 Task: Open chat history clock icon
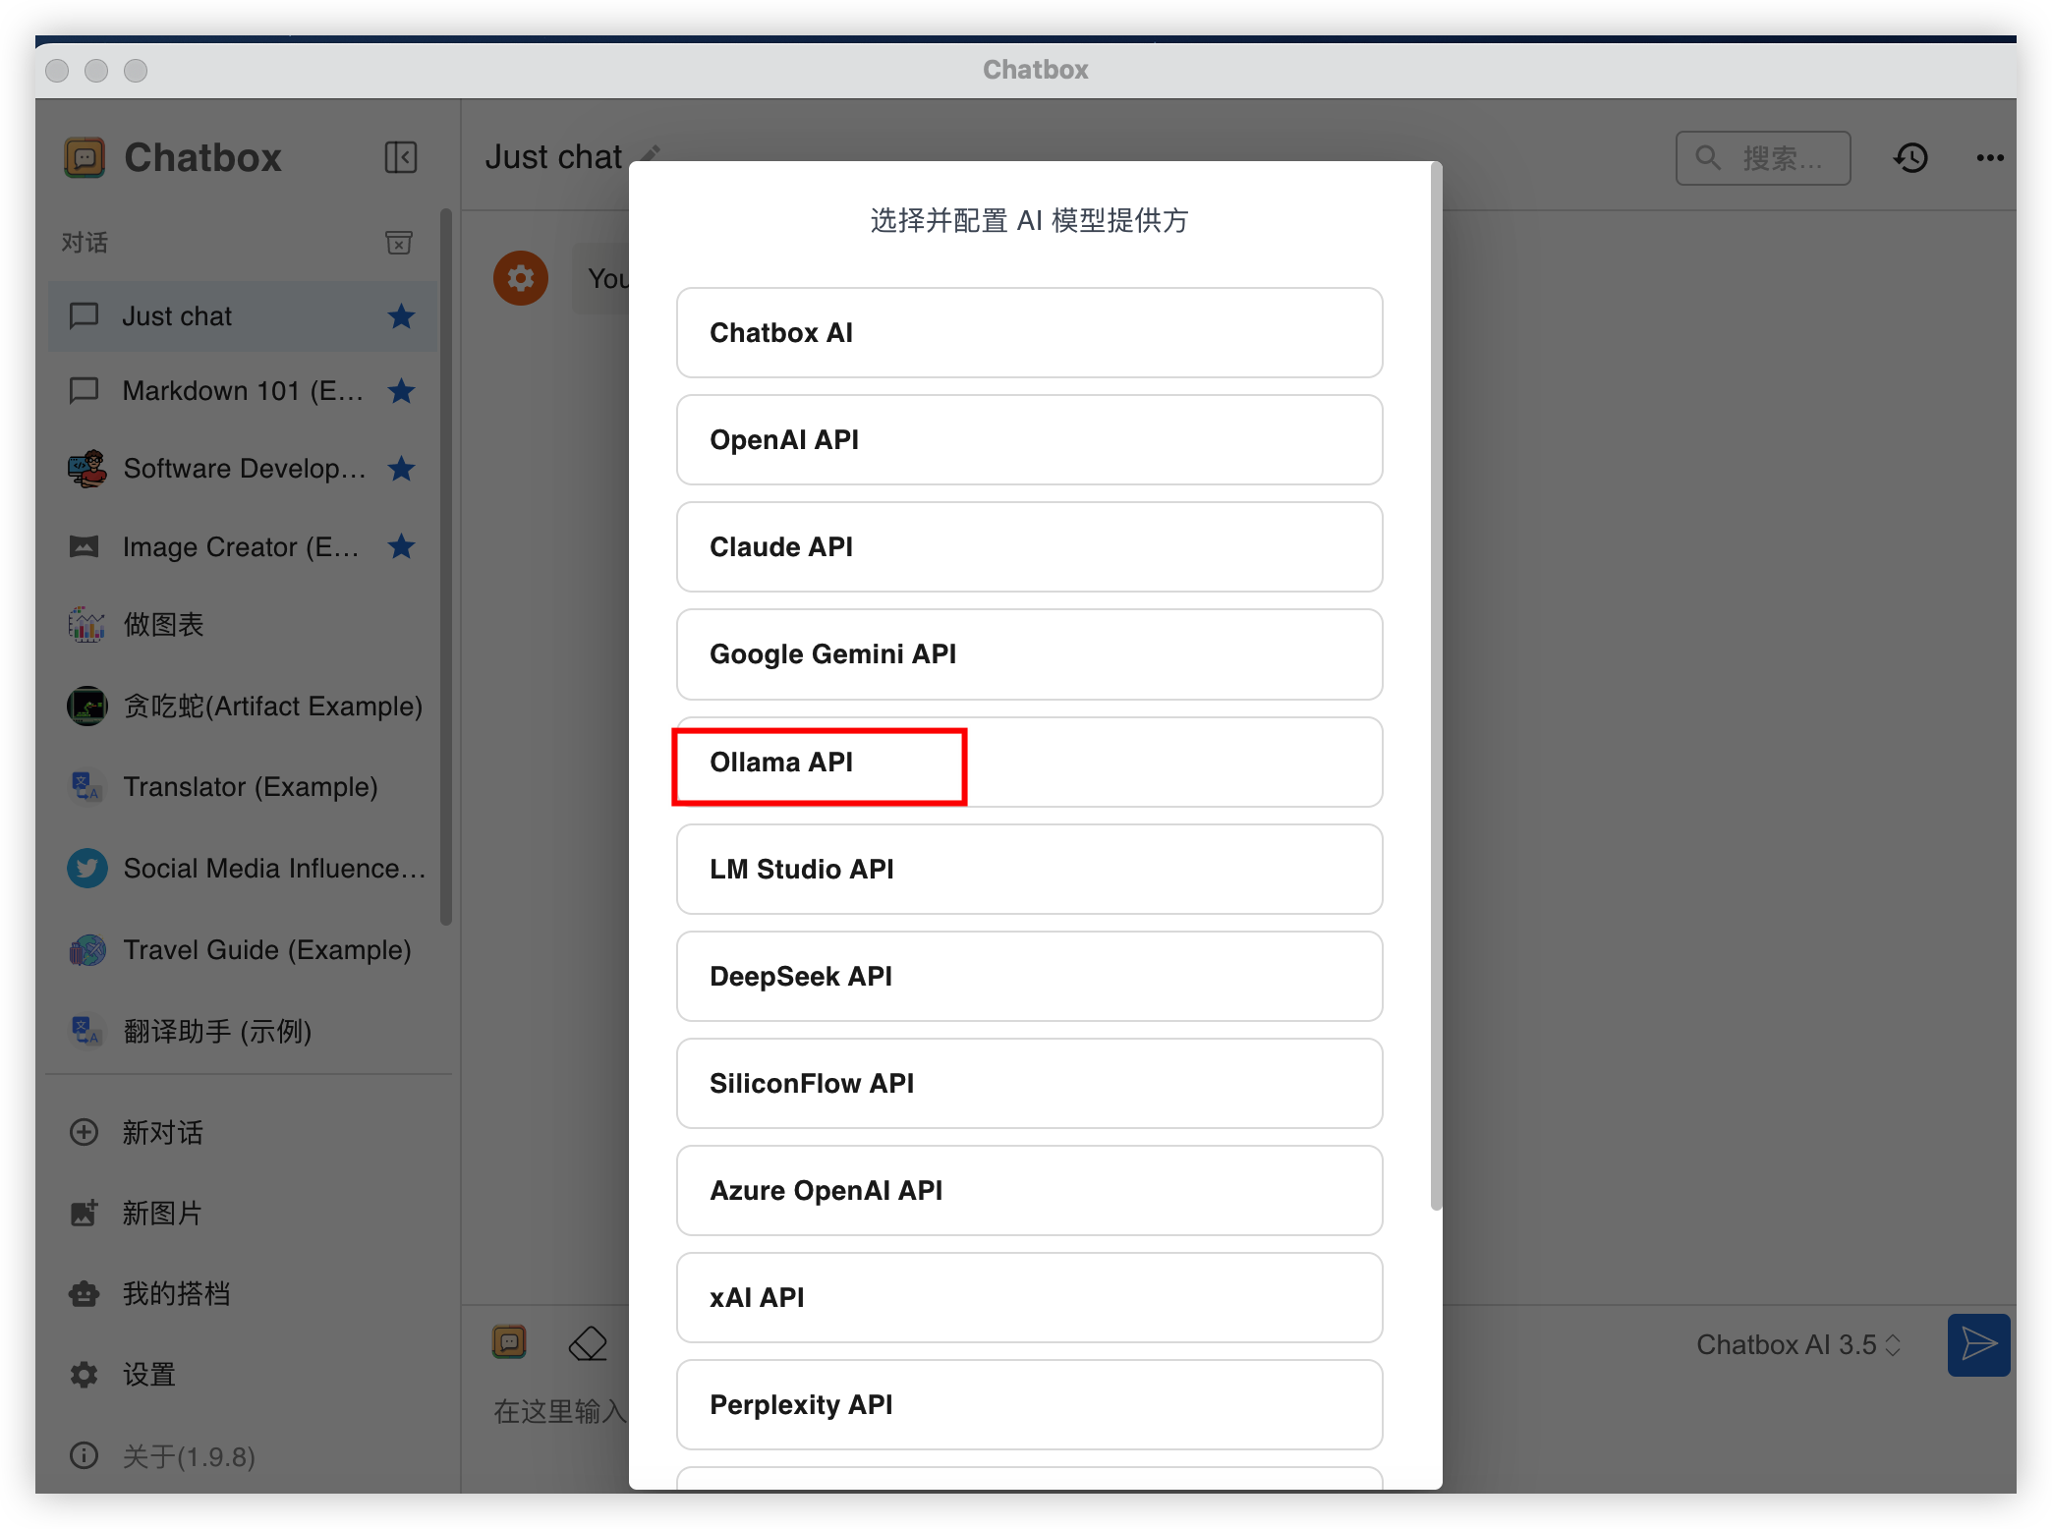[x=1910, y=157]
